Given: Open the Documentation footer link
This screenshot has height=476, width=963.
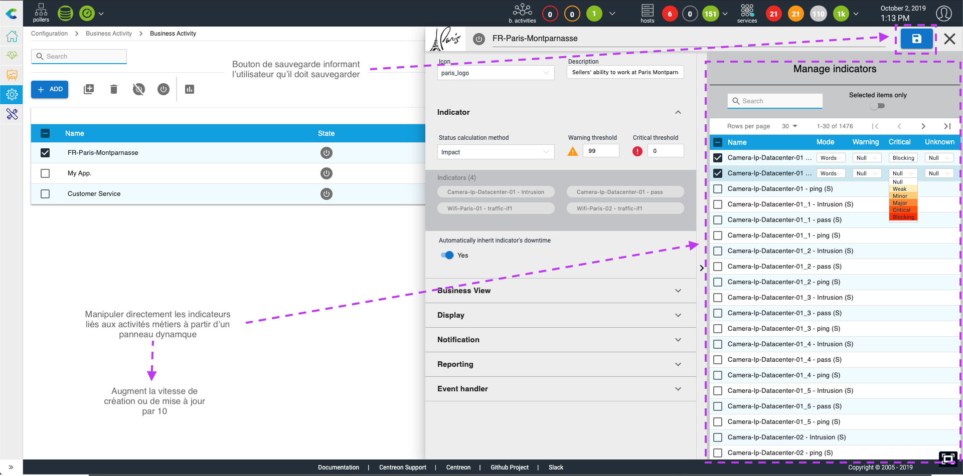Looking at the screenshot, I should tap(338, 467).
